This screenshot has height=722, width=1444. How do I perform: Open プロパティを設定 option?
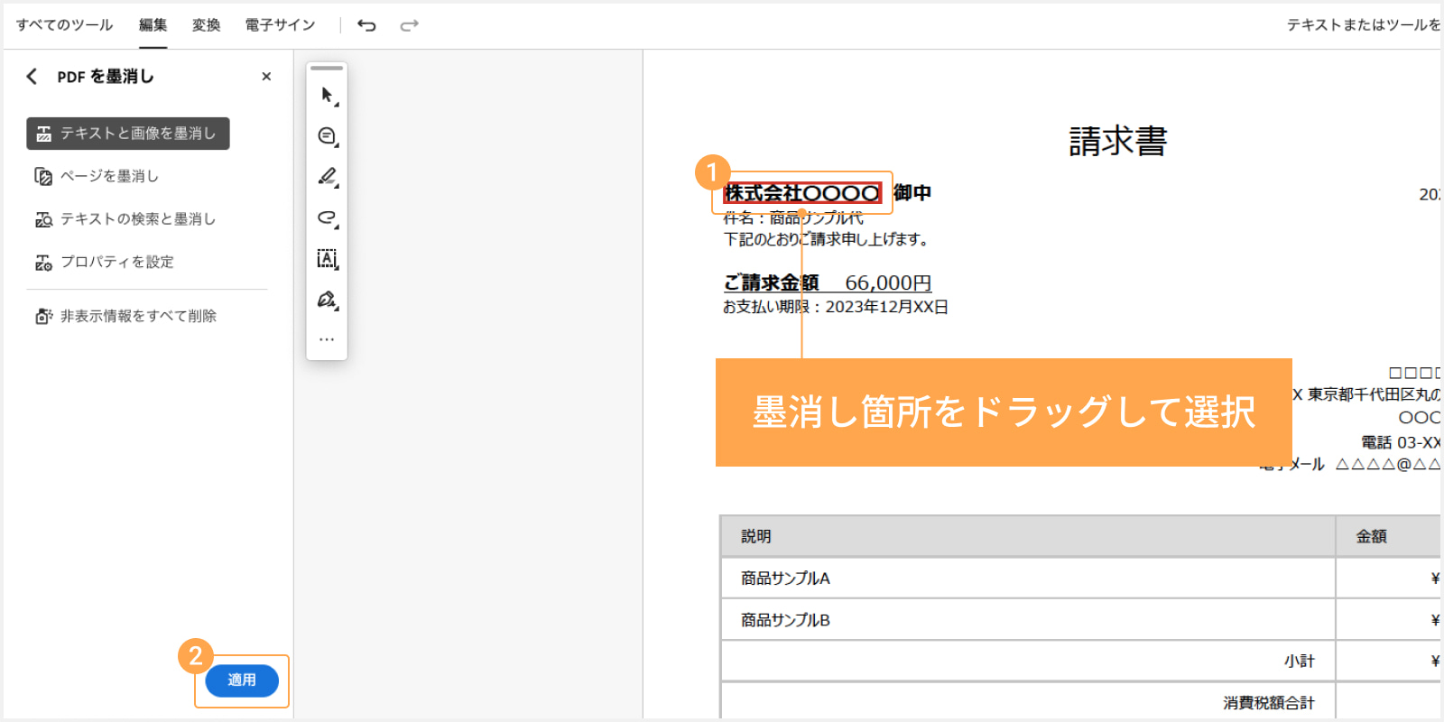click(104, 262)
